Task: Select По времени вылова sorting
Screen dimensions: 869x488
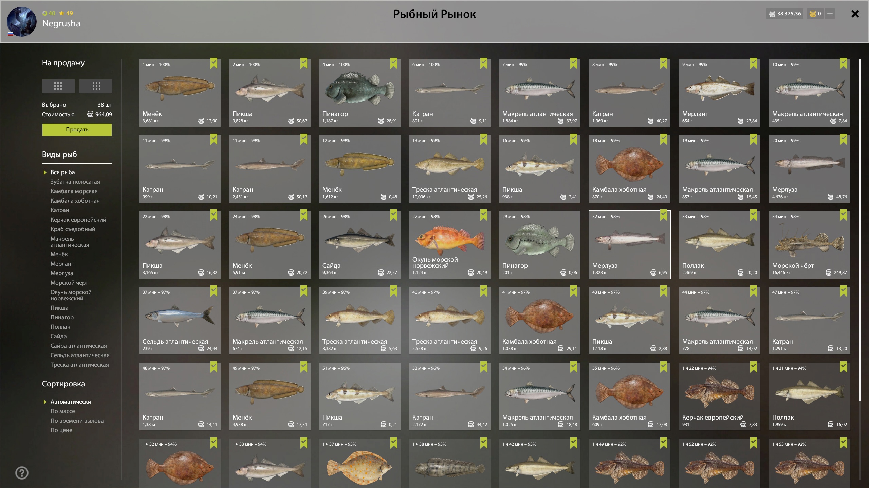Action: click(x=77, y=421)
